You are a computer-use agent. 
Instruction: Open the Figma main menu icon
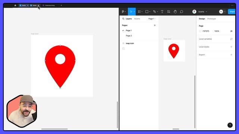pos(123,12)
